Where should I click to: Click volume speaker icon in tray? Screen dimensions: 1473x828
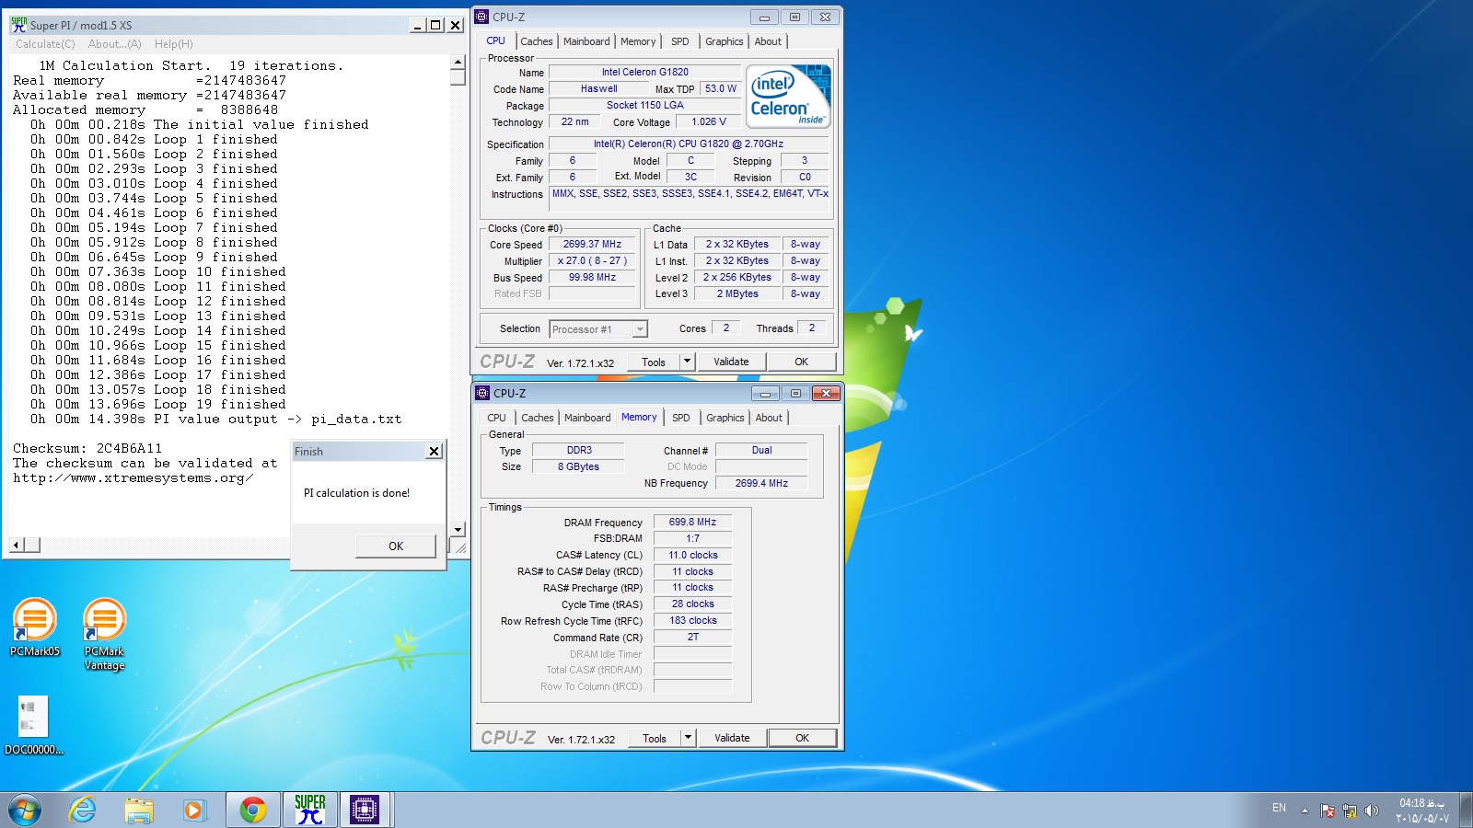coord(1372,811)
